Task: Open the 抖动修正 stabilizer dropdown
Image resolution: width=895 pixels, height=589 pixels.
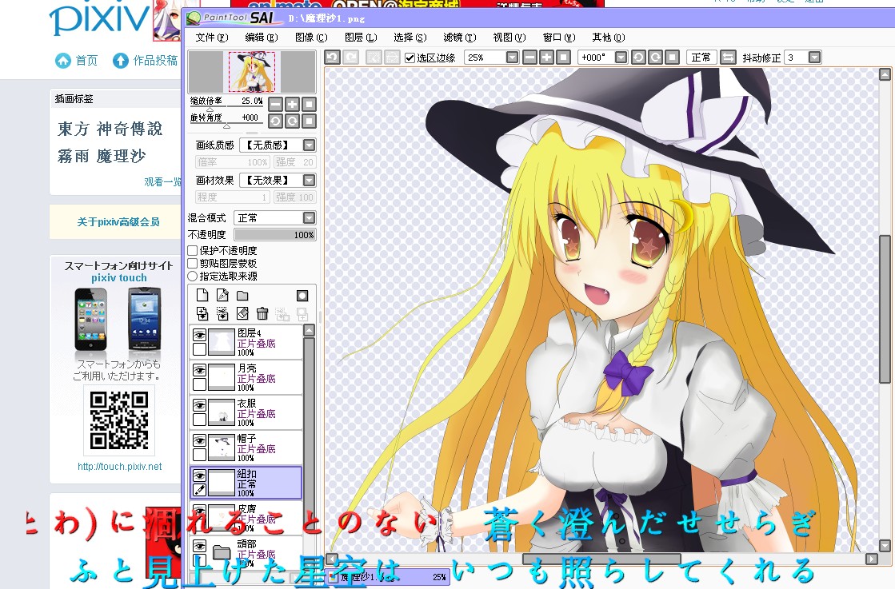Action: [814, 58]
